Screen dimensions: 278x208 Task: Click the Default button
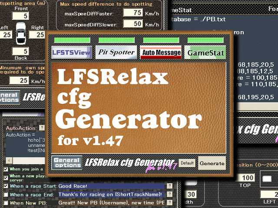187,163
